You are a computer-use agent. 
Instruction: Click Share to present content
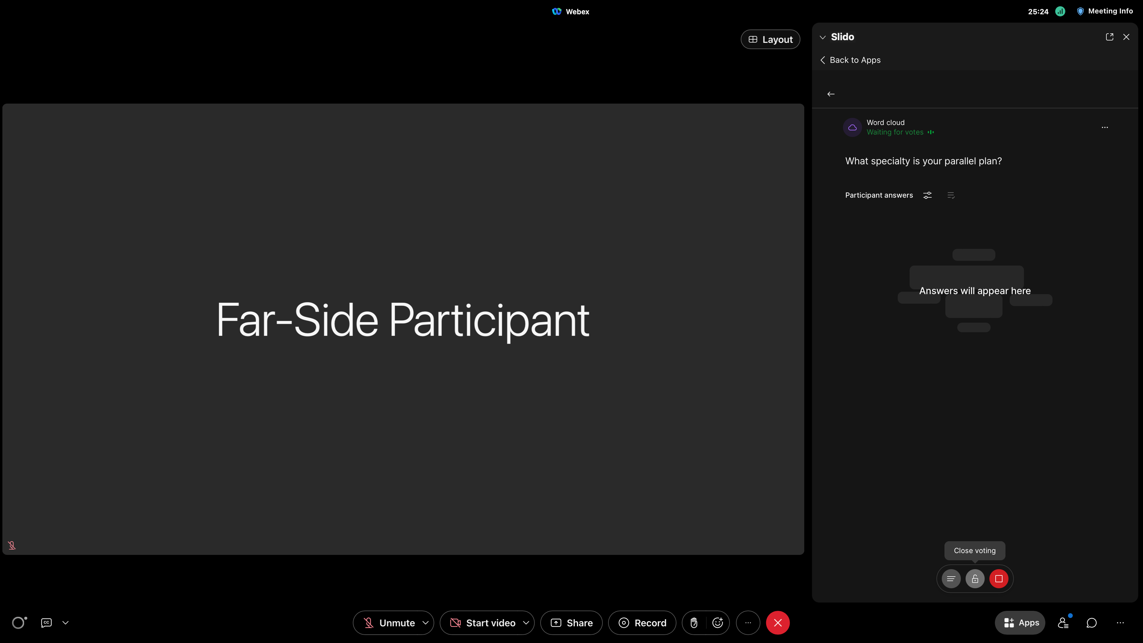coord(571,622)
